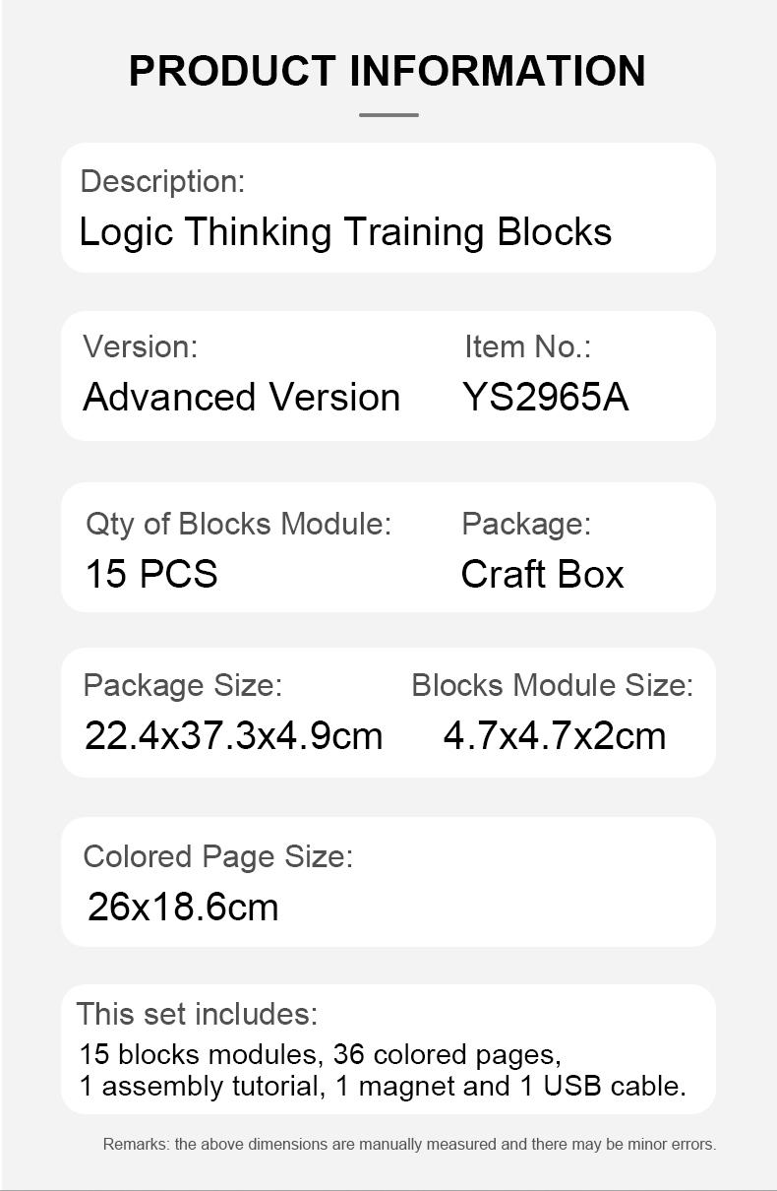Click the This set includes label
This screenshot has height=1191, width=777.
[197, 1014]
